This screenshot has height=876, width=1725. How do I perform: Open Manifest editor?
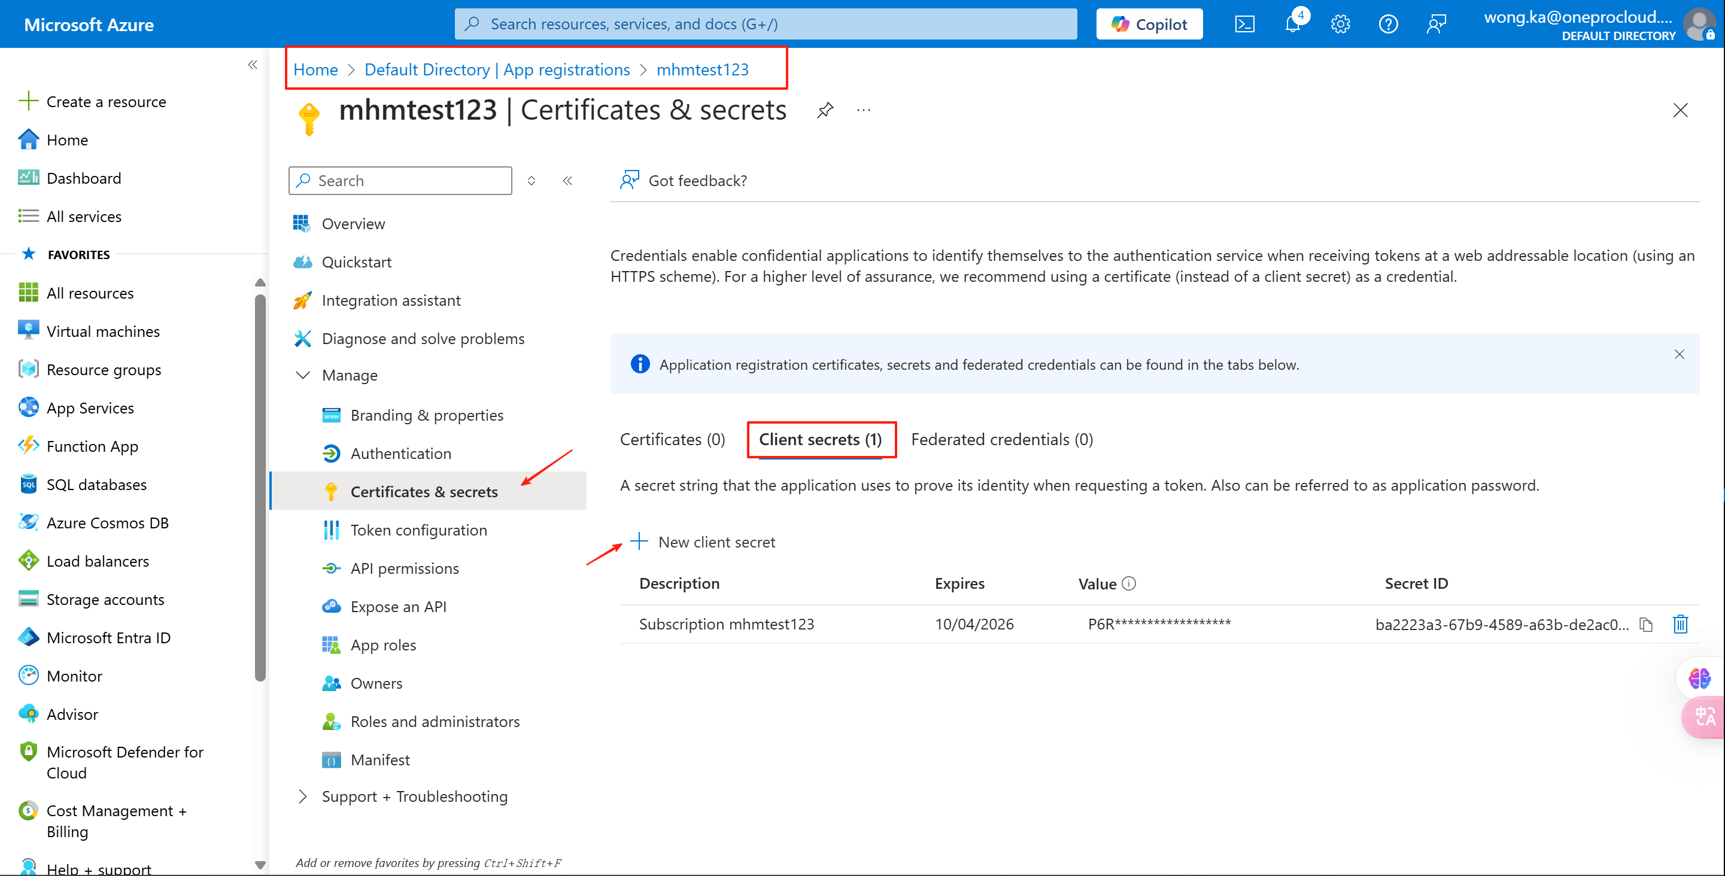click(366, 759)
